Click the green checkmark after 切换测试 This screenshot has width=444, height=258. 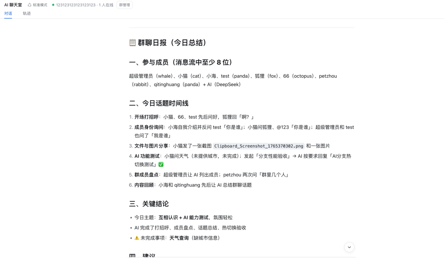[x=161, y=164]
